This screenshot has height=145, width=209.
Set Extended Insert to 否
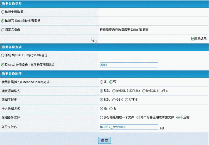click(111, 82)
